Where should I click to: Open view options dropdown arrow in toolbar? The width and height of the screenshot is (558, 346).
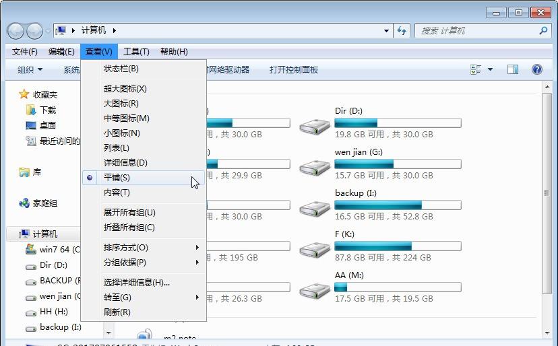pyautogui.click(x=490, y=69)
